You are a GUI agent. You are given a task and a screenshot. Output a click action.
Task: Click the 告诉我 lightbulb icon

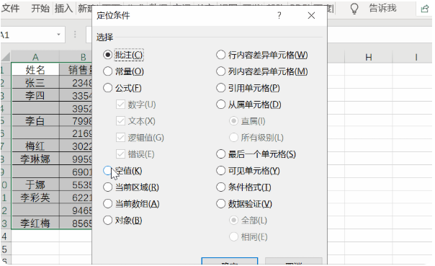pos(354,9)
